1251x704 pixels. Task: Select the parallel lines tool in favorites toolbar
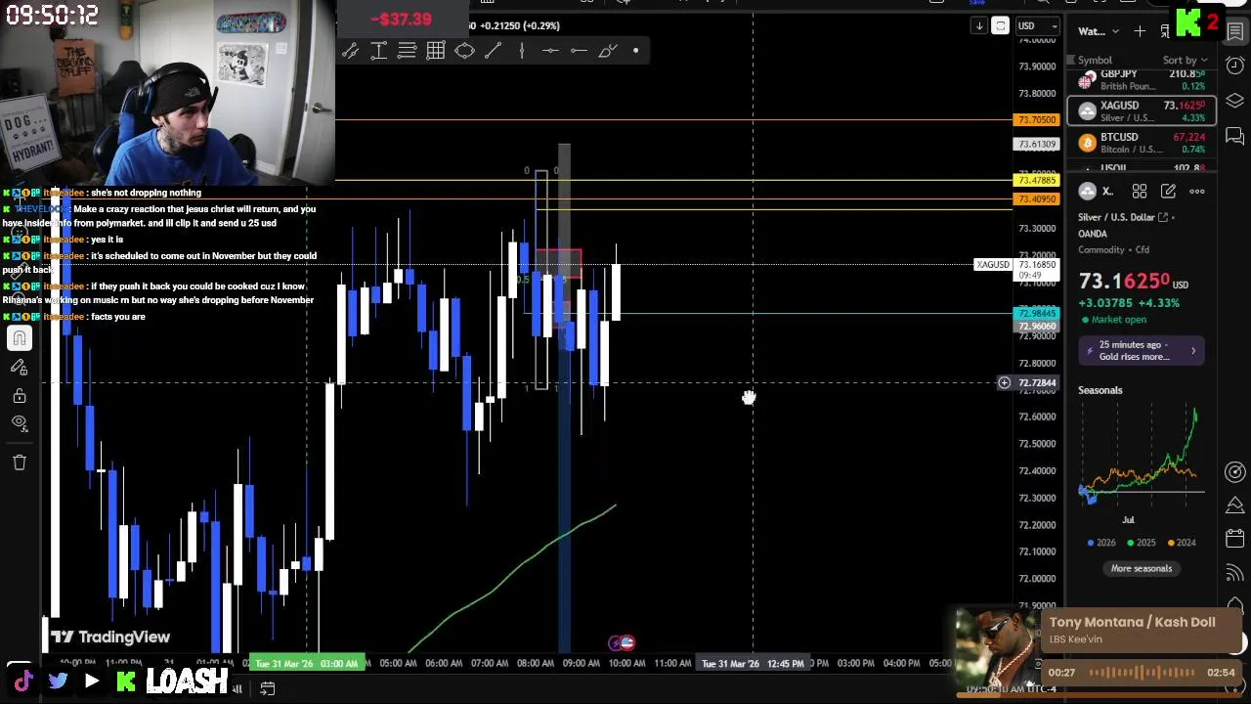pyautogui.click(x=408, y=51)
